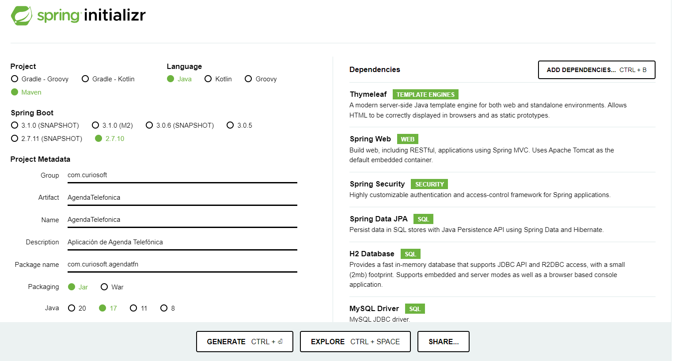Set Java version to 11
This screenshot has height=361, width=675.
[133, 308]
